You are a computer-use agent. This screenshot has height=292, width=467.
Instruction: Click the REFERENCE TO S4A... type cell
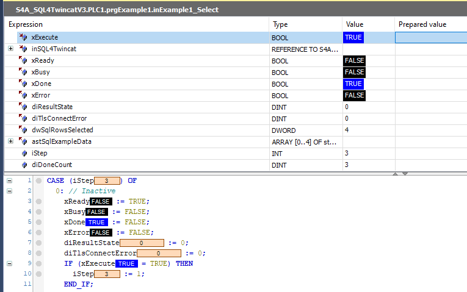click(x=305, y=49)
